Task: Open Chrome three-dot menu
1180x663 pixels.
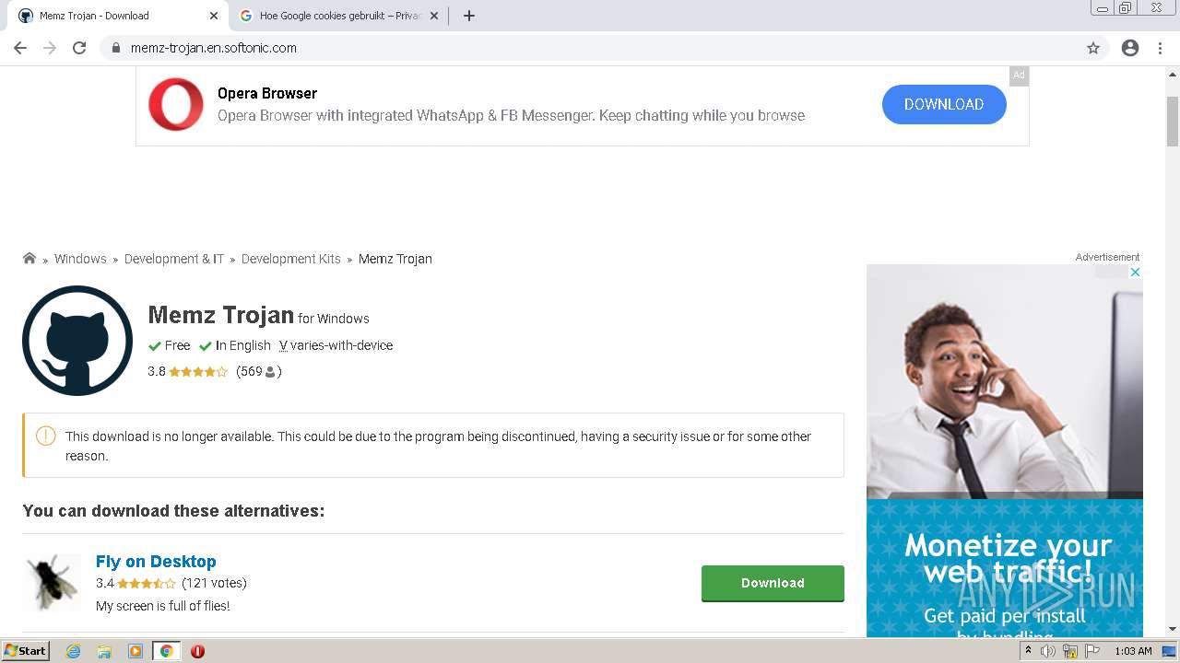Action: pyautogui.click(x=1160, y=48)
